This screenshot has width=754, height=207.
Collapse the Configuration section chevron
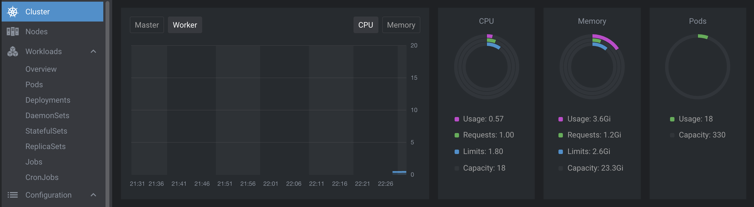tap(93, 195)
